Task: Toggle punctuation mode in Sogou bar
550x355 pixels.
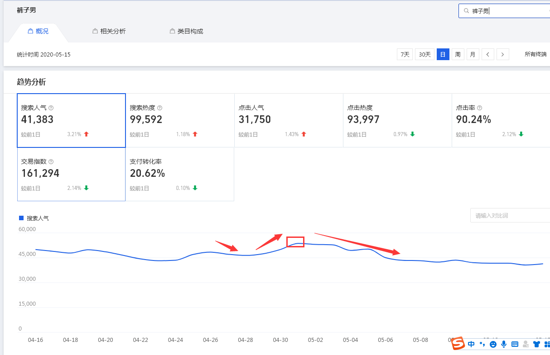Action: point(482,345)
